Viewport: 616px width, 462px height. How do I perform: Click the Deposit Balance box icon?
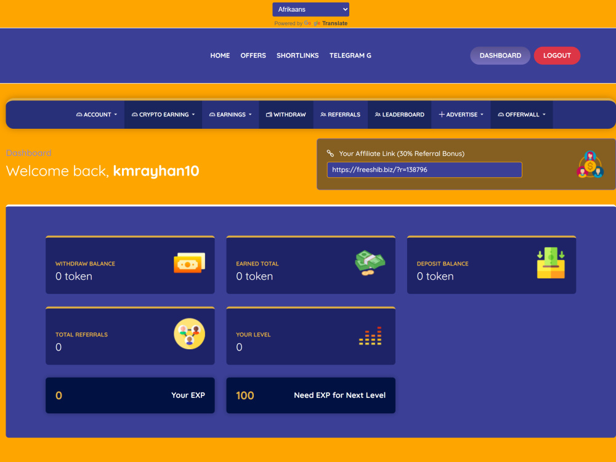(551, 263)
